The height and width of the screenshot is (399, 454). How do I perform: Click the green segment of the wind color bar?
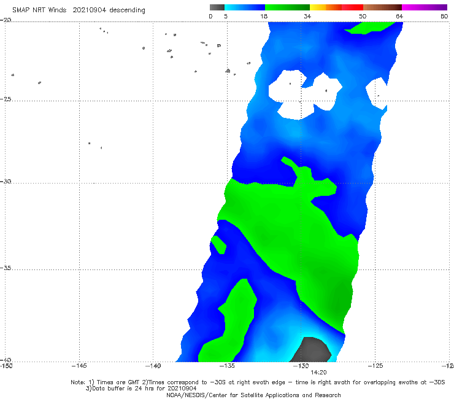[x=287, y=7]
